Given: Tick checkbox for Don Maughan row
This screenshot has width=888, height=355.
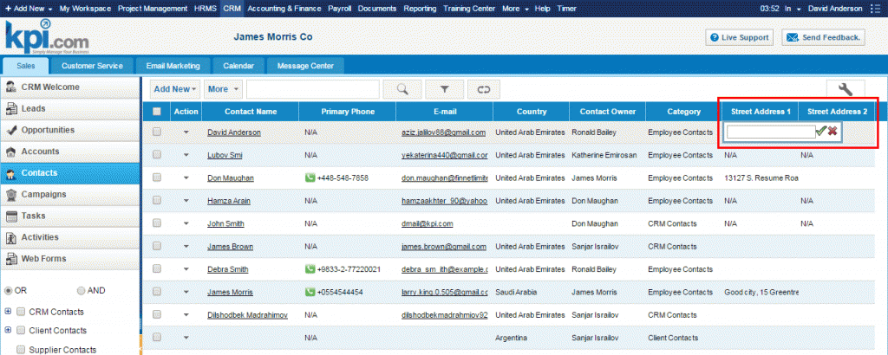Looking at the screenshot, I should (157, 177).
